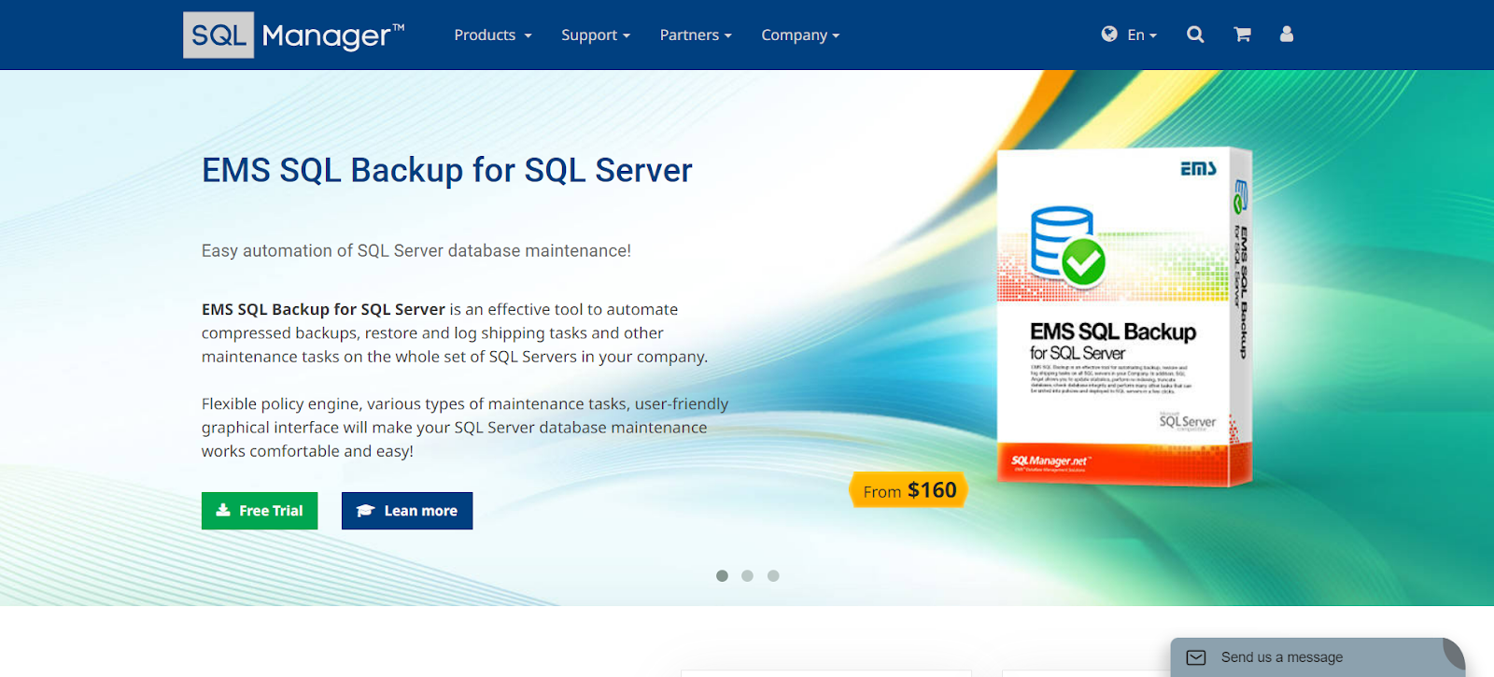Open the En language dropdown
The height and width of the screenshot is (677, 1494).
pyautogui.click(x=1142, y=35)
